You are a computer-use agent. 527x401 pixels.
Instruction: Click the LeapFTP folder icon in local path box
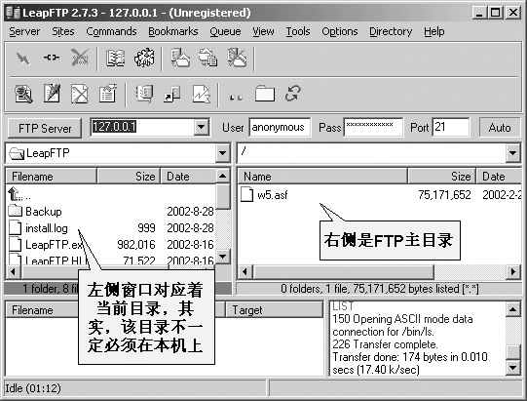(17, 154)
